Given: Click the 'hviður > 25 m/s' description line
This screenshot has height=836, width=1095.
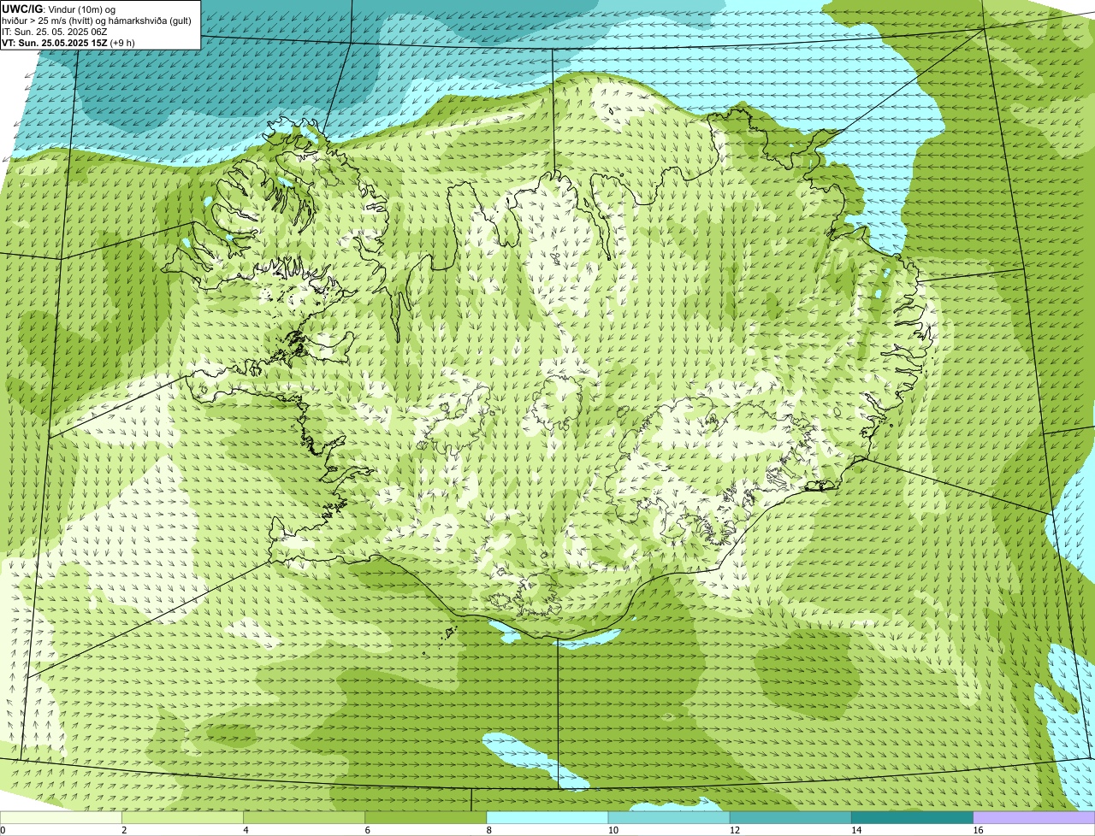Looking at the screenshot, I should (97, 21).
